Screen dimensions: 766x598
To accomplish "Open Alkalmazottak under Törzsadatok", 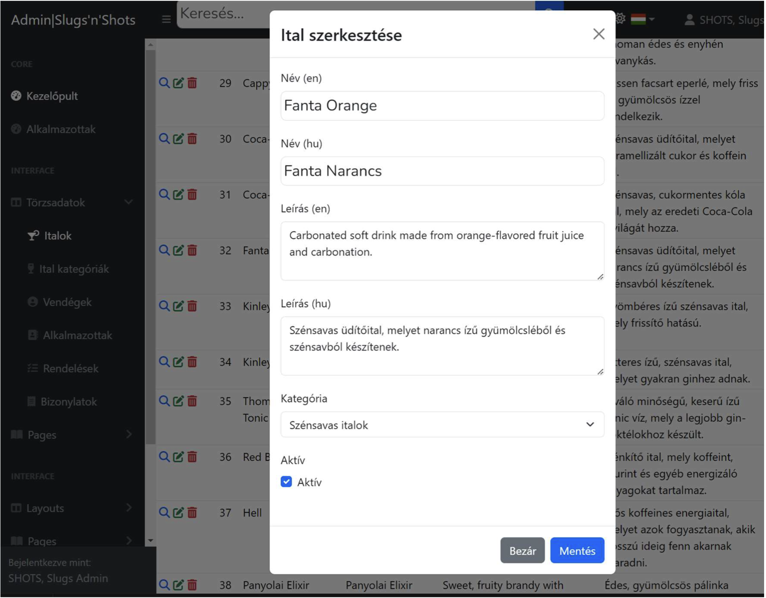I will pyautogui.click(x=70, y=336).
